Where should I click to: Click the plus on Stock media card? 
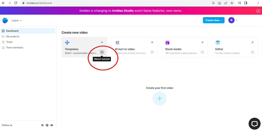(202, 42)
